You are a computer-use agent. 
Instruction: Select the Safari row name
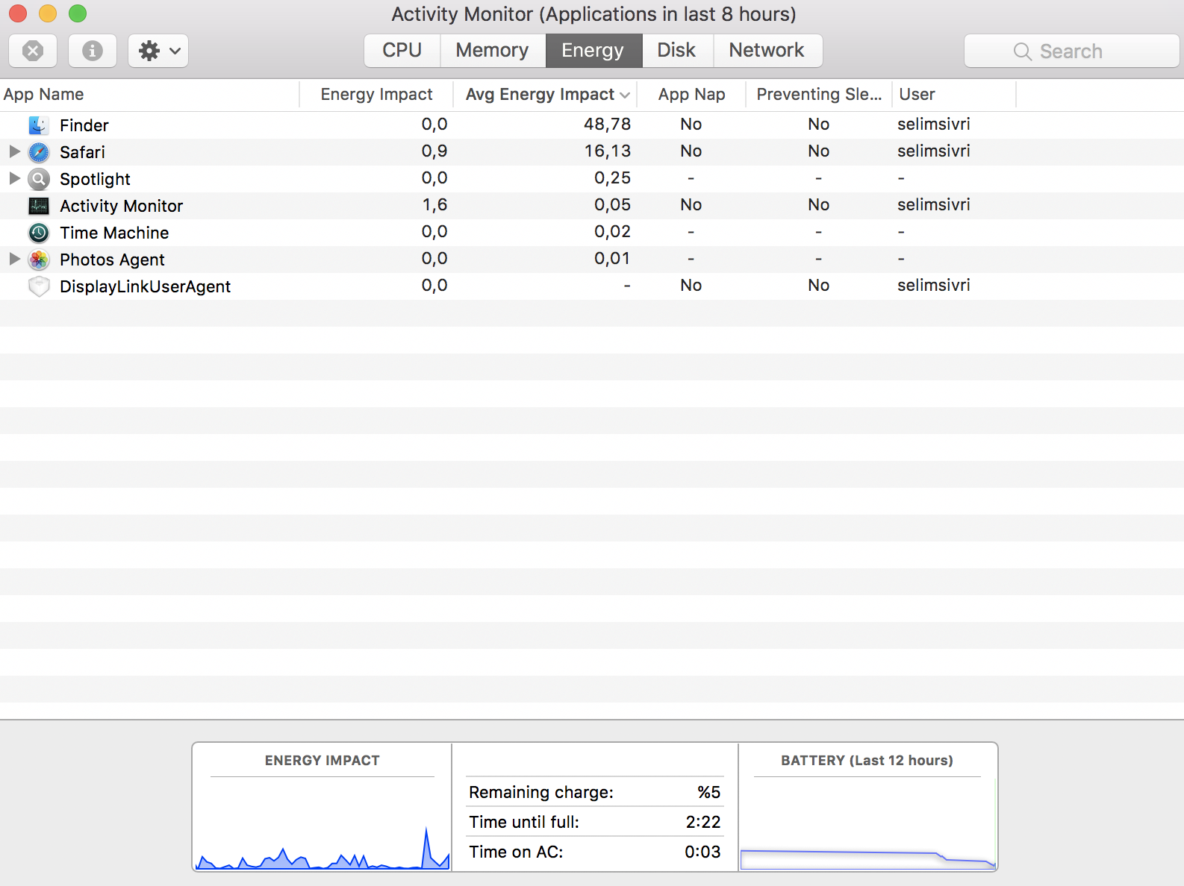[82, 152]
